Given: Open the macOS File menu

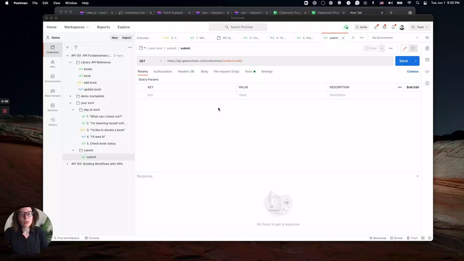Looking at the screenshot, I should click(x=35, y=3).
